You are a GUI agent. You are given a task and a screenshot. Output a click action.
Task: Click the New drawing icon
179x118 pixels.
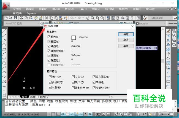click(6, 18)
